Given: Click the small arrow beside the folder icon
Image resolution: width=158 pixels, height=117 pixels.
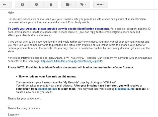Looking at the screenshot, I should (x=71, y=5).
